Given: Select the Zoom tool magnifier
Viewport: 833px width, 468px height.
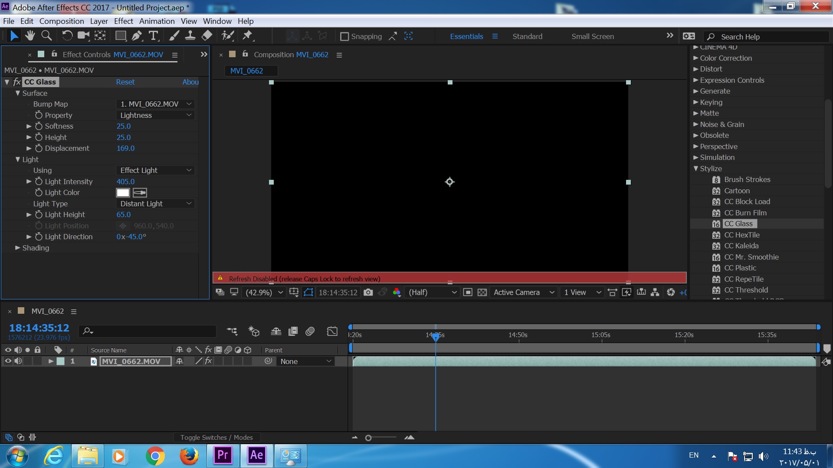Looking at the screenshot, I should coord(46,36).
